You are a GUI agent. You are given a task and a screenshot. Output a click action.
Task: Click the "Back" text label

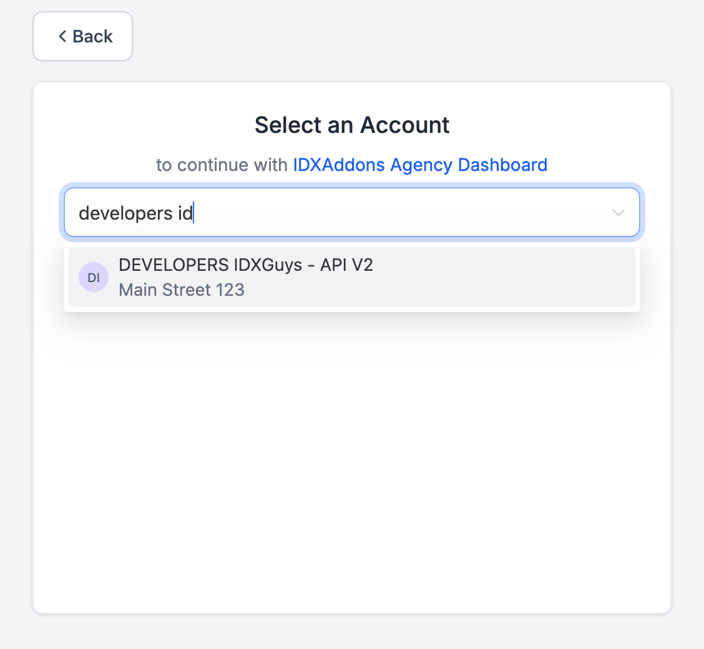click(x=92, y=36)
